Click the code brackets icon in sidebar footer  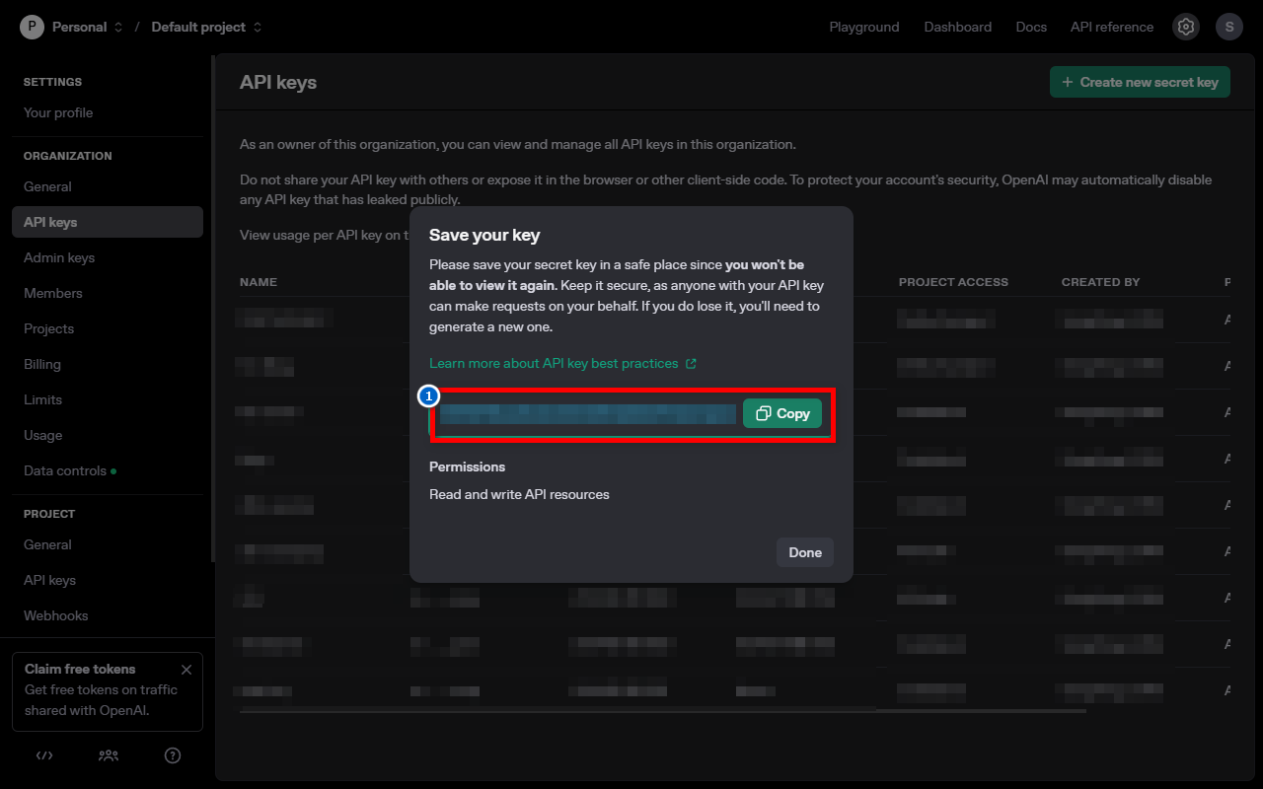coord(44,755)
